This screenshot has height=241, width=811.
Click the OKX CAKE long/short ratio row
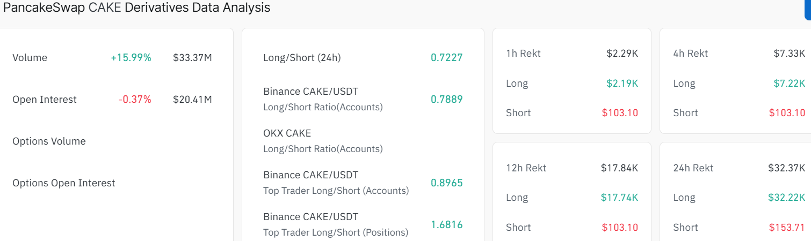click(323, 141)
